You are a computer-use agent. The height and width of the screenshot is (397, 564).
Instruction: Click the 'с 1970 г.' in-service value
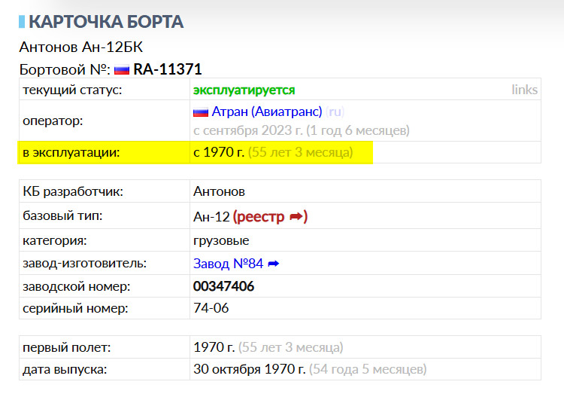click(219, 152)
